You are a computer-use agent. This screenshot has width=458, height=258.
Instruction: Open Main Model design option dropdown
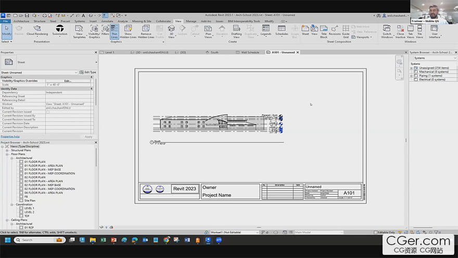[319, 232]
